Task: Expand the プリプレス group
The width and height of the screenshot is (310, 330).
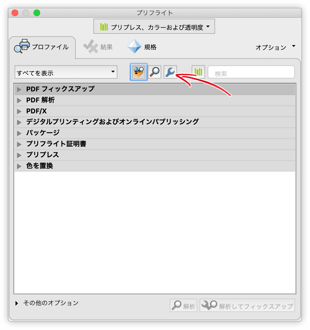Action: click(19, 155)
